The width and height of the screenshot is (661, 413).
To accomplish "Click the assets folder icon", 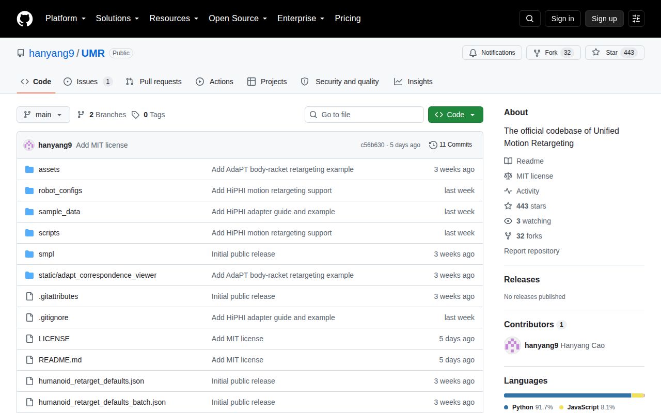I will [x=29, y=169].
